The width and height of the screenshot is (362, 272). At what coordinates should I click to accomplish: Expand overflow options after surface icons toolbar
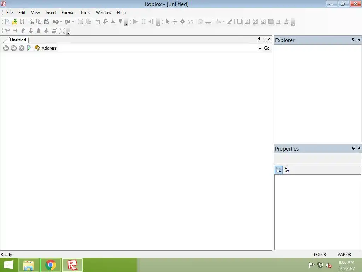coord(293,23)
